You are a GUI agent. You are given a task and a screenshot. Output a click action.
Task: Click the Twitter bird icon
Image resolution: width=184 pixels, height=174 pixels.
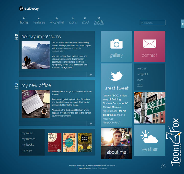coord(117,76)
